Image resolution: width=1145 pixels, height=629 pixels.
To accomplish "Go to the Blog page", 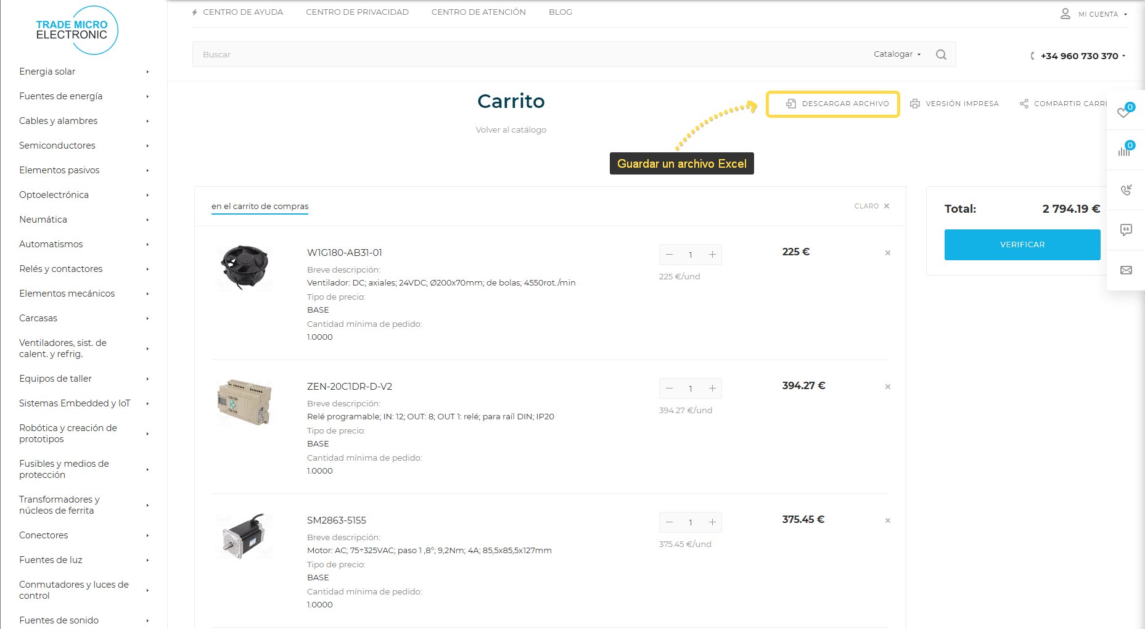I will 560,12.
